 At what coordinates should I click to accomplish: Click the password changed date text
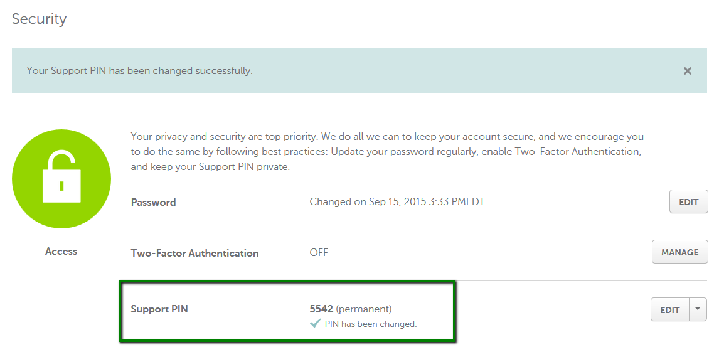pos(397,202)
